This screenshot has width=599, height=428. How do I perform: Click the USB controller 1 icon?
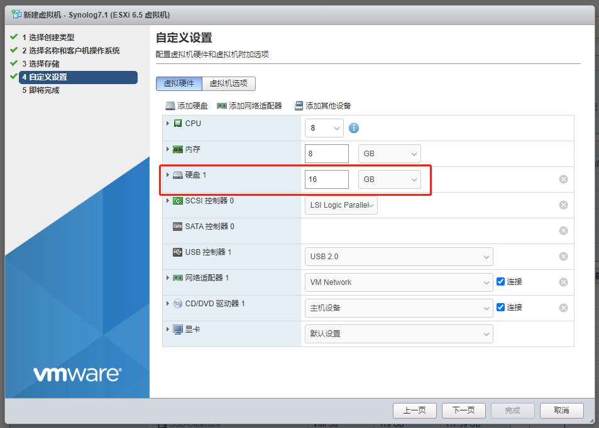point(178,252)
